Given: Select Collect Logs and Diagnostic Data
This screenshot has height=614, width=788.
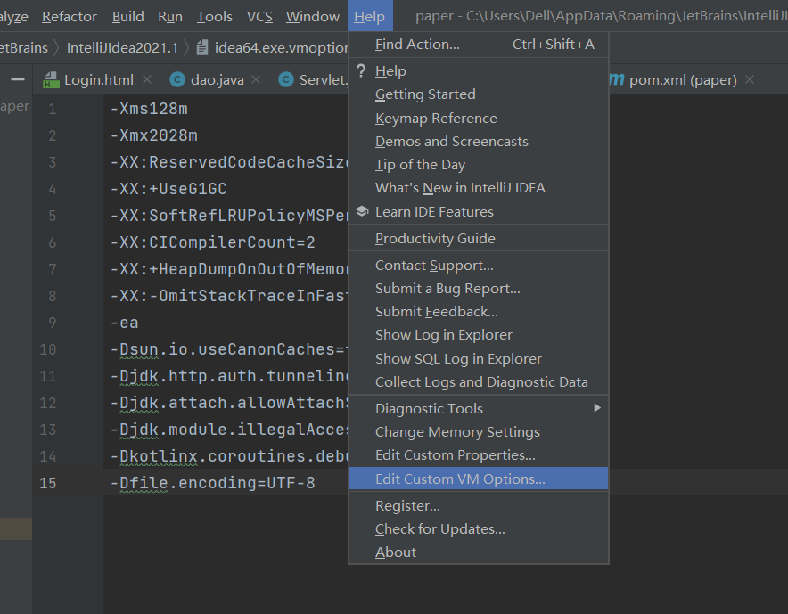Looking at the screenshot, I should [x=478, y=382].
